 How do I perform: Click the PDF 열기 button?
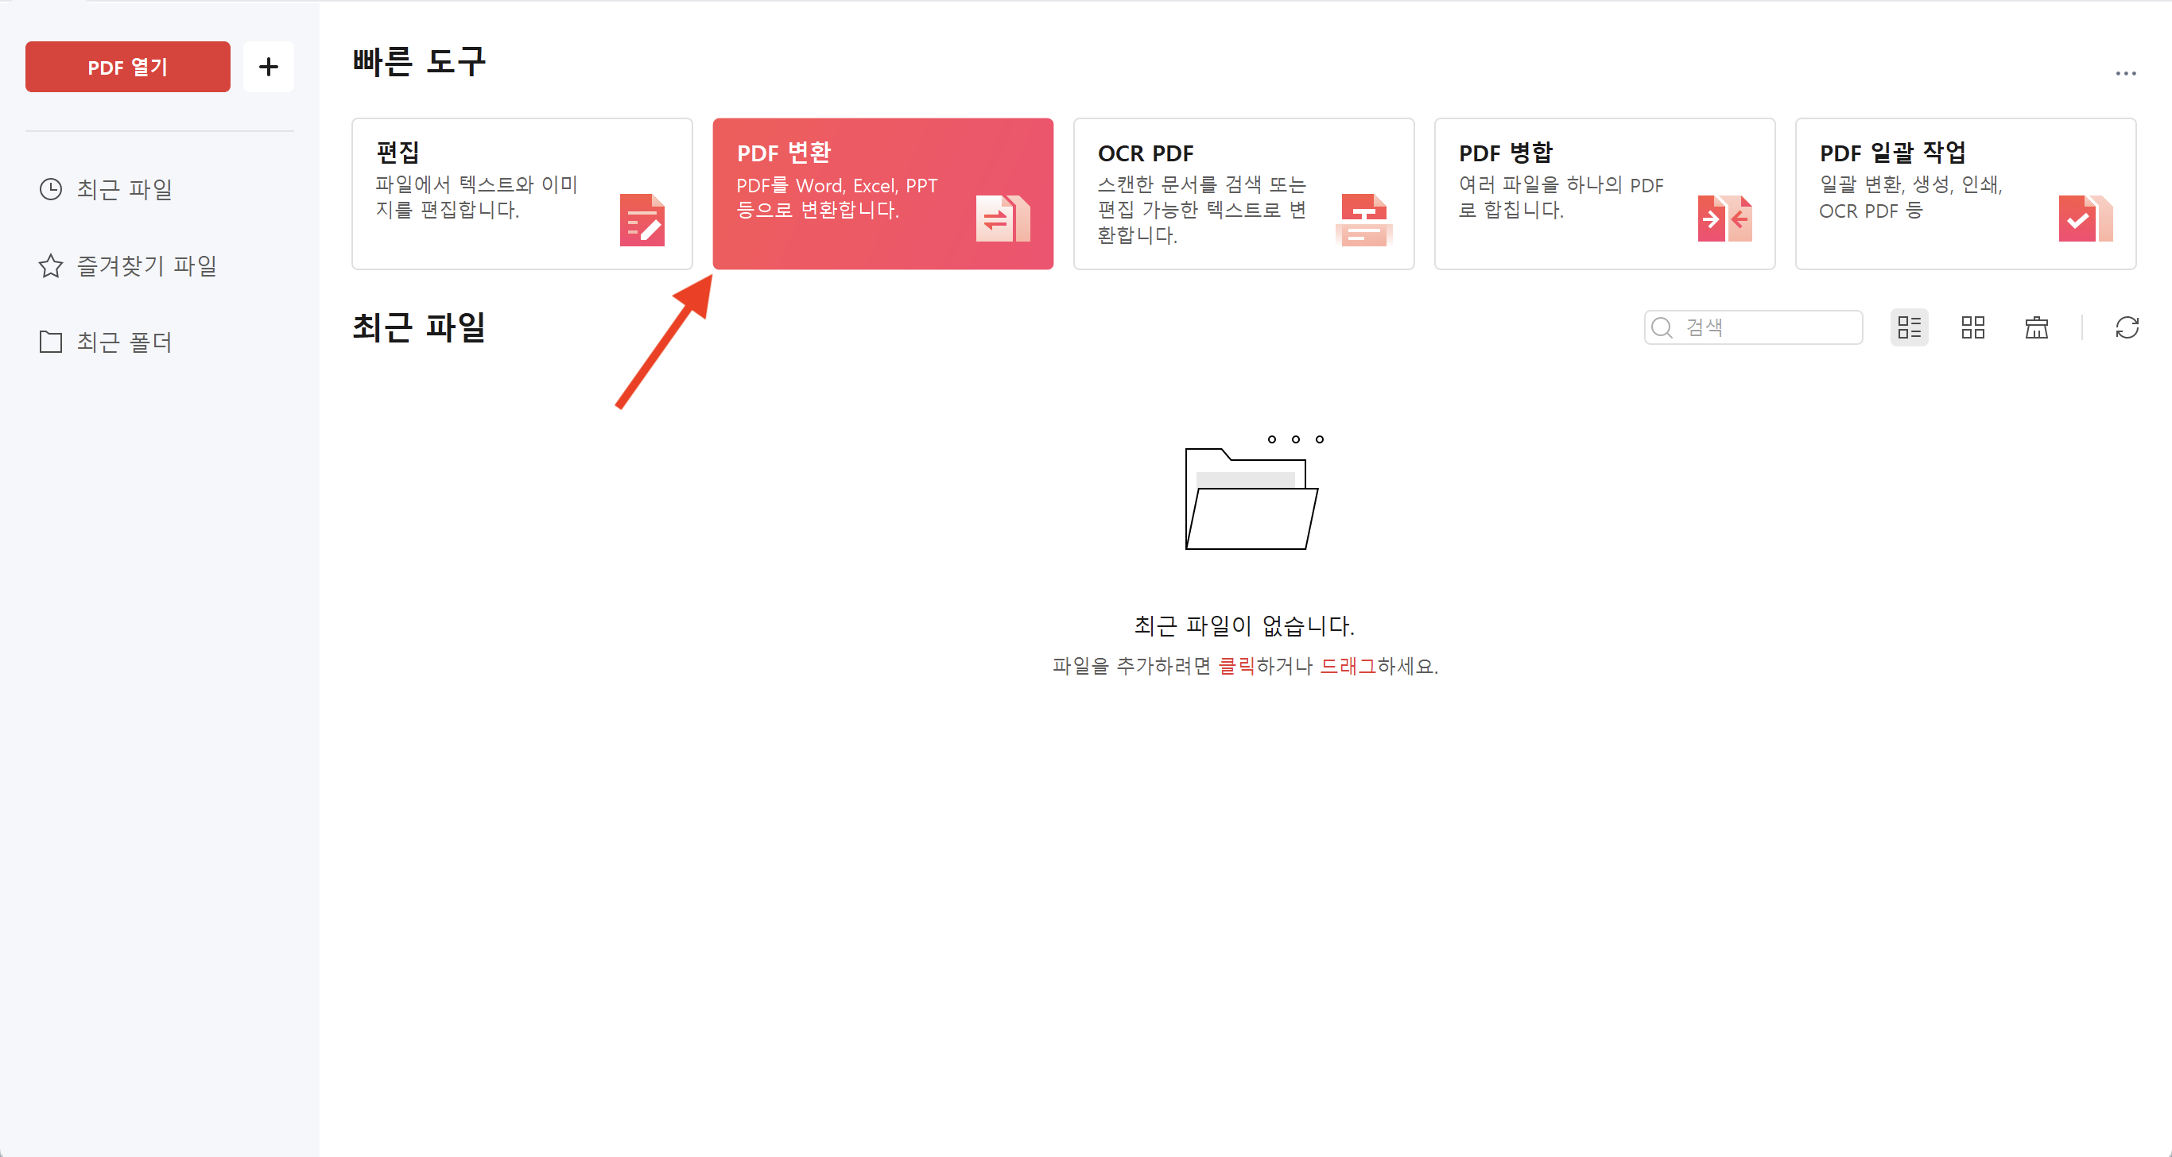[127, 67]
